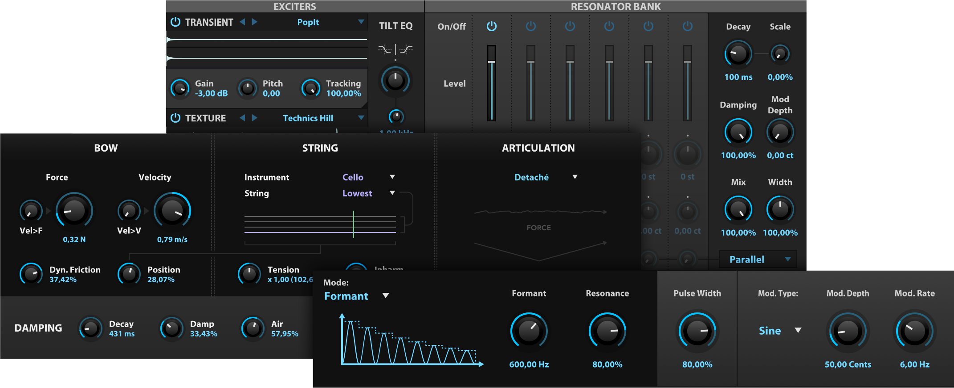This screenshot has height=388, width=954.
Task: Expand the Formant mode dropdown
Action: 386,296
